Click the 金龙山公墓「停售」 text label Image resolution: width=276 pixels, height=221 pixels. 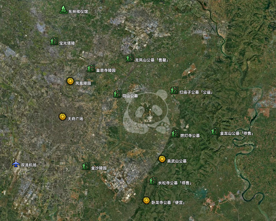(236, 134)
